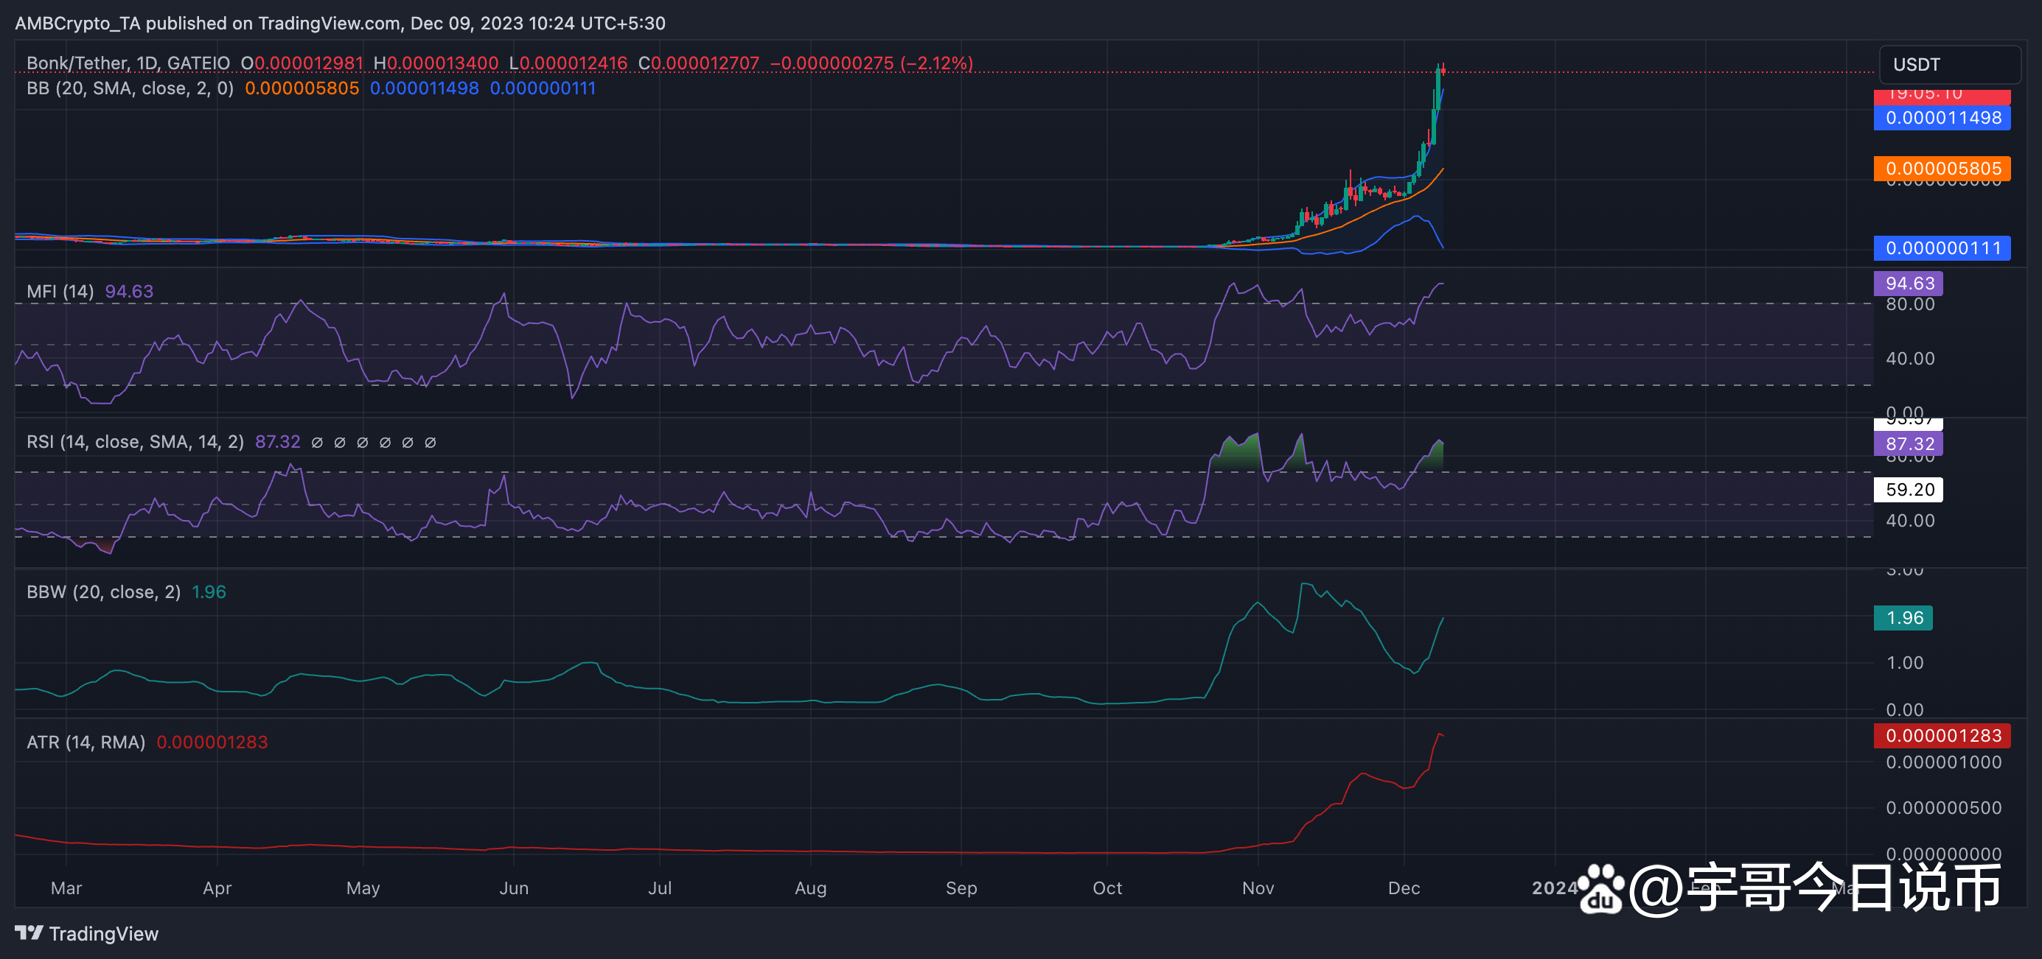This screenshot has width=2042, height=959.
Task: Click the teal 1.96 BBW axis label
Action: (x=1903, y=618)
